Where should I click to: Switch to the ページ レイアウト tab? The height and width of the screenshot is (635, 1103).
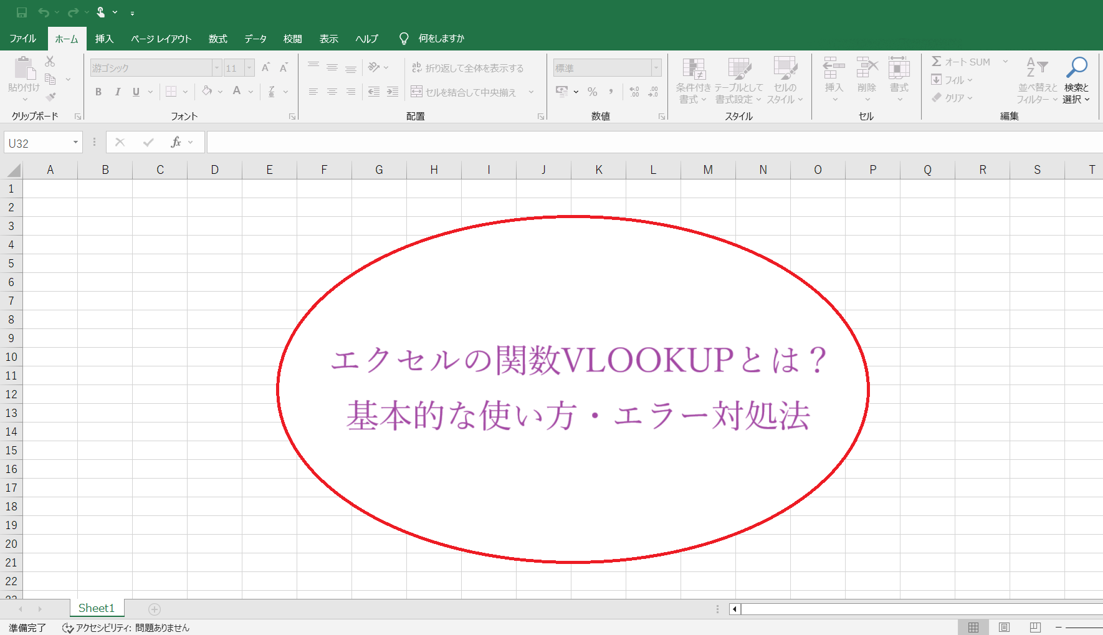coord(161,39)
